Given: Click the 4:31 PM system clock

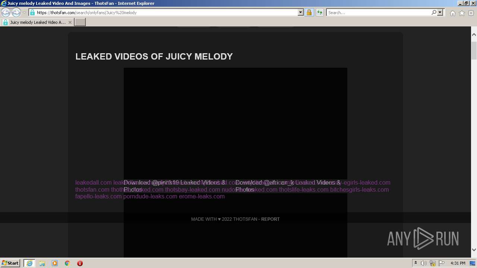Looking at the screenshot, I should (458, 263).
